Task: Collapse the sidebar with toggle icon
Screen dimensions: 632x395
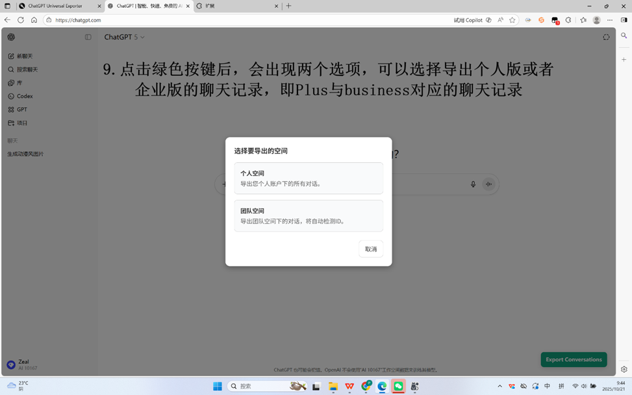Action: (88, 37)
